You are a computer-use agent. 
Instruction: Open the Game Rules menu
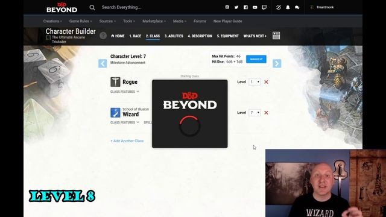pos(80,21)
